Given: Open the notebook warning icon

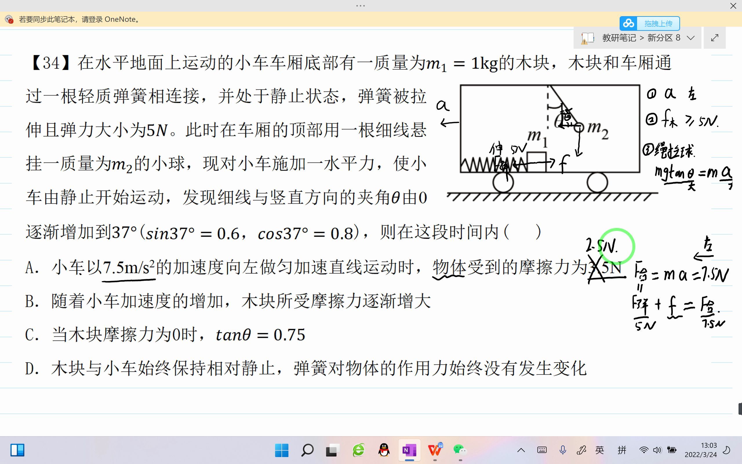Looking at the screenshot, I should 587,38.
